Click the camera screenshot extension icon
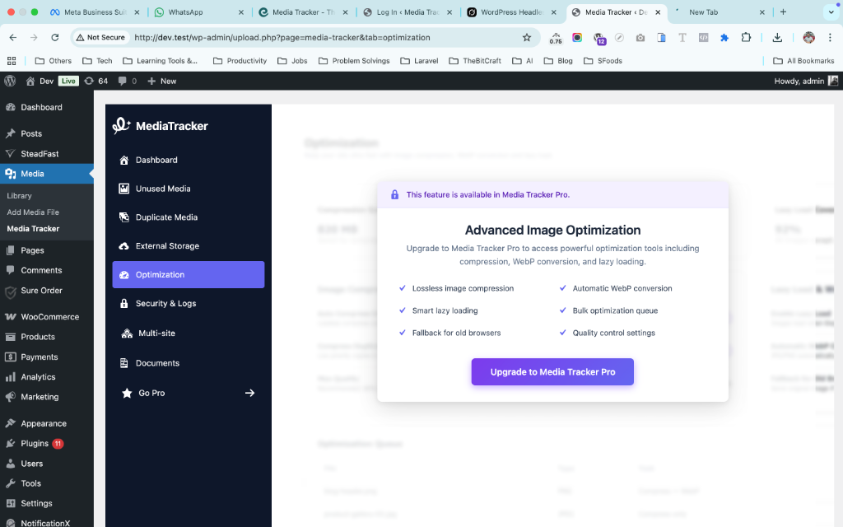Viewport: 843px width, 527px height. [x=640, y=38]
